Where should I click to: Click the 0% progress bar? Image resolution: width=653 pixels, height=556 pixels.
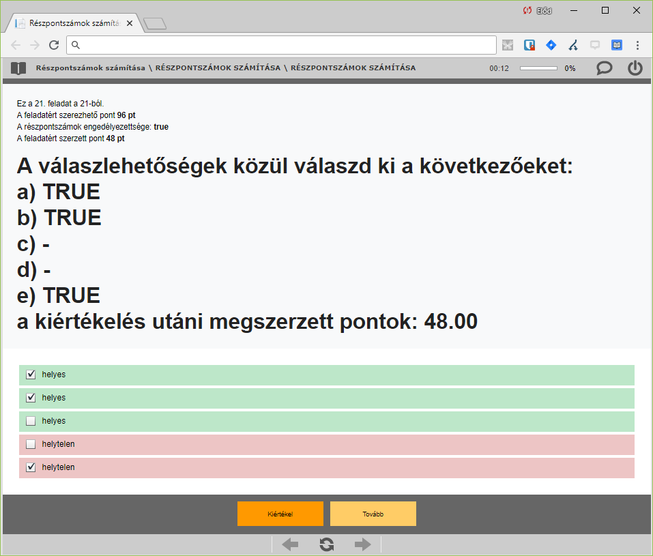[538, 68]
